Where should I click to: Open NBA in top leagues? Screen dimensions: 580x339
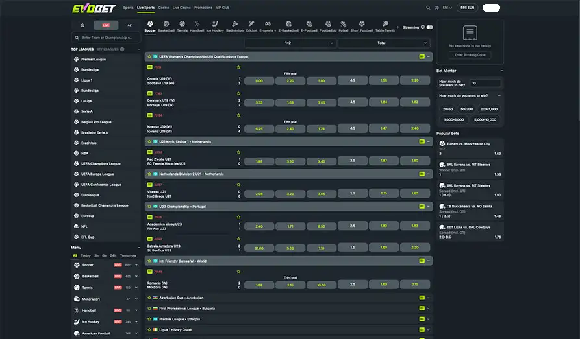84,153
